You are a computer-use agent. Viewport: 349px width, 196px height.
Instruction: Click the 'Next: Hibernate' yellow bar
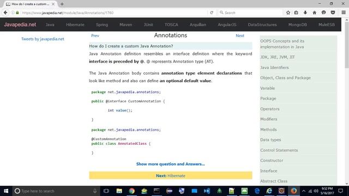pyautogui.click(x=171, y=175)
